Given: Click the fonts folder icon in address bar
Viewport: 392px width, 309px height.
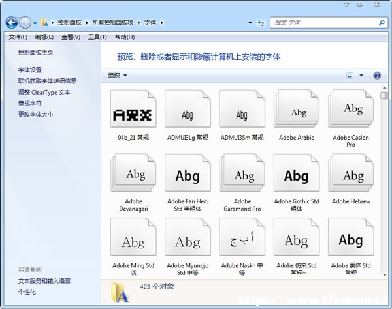Looking at the screenshot, I should coord(44,22).
